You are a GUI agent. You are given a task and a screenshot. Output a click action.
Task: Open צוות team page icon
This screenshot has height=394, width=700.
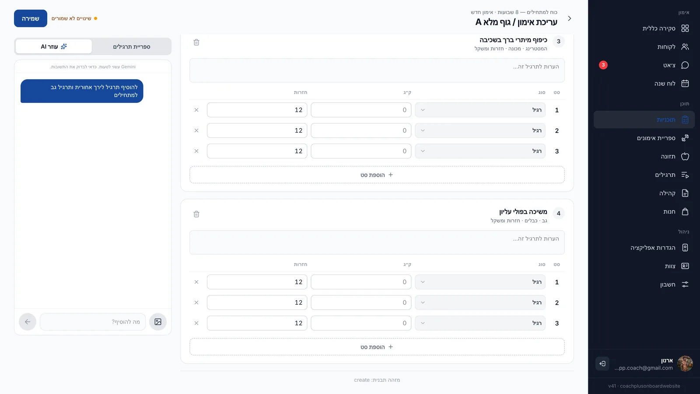point(685,266)
